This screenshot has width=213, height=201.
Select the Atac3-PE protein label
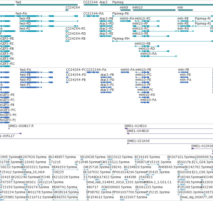[107, 90]
